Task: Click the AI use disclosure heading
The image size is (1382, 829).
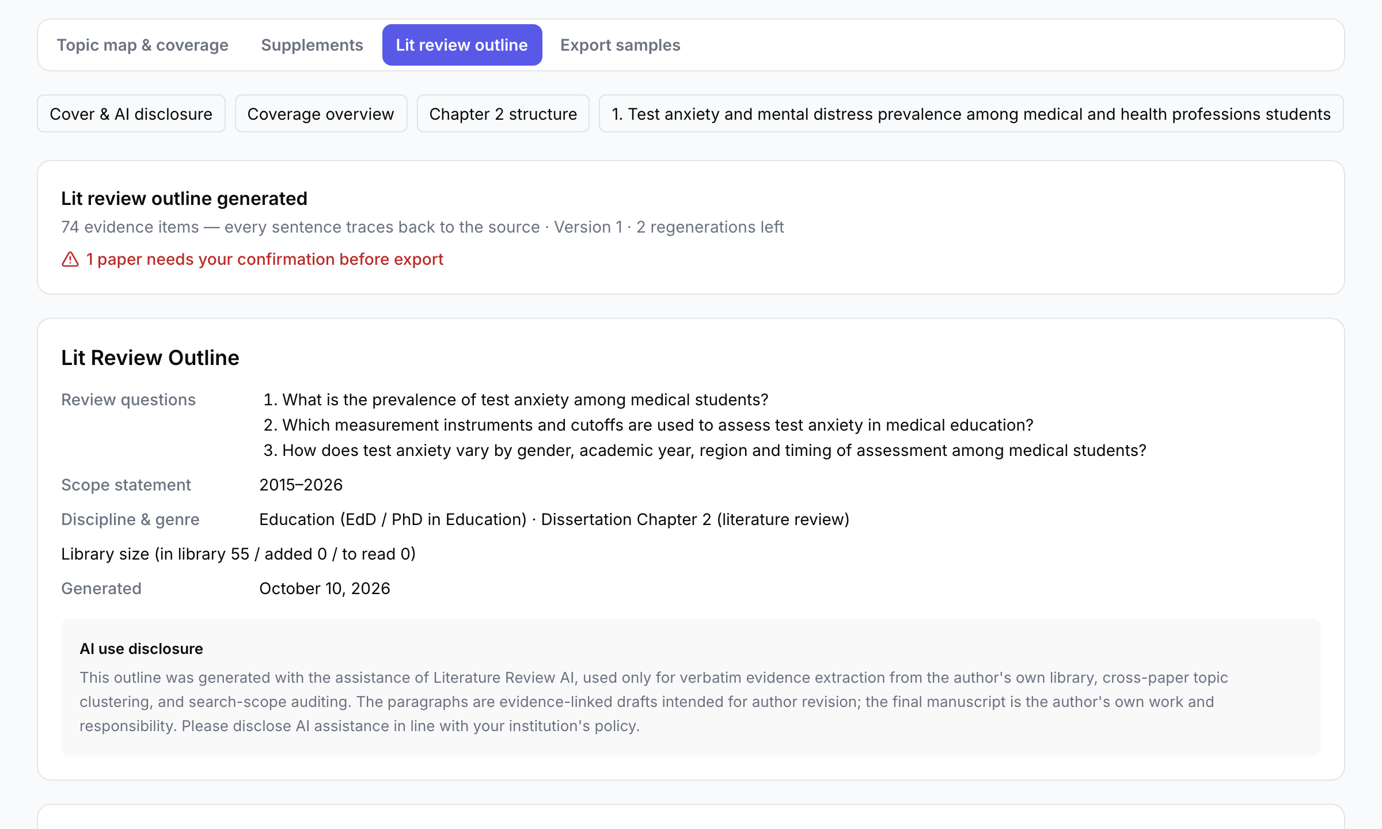Action: (x=141, y=649)
